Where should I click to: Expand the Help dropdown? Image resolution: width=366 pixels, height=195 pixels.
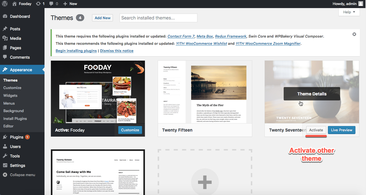[x=349, y=12]
